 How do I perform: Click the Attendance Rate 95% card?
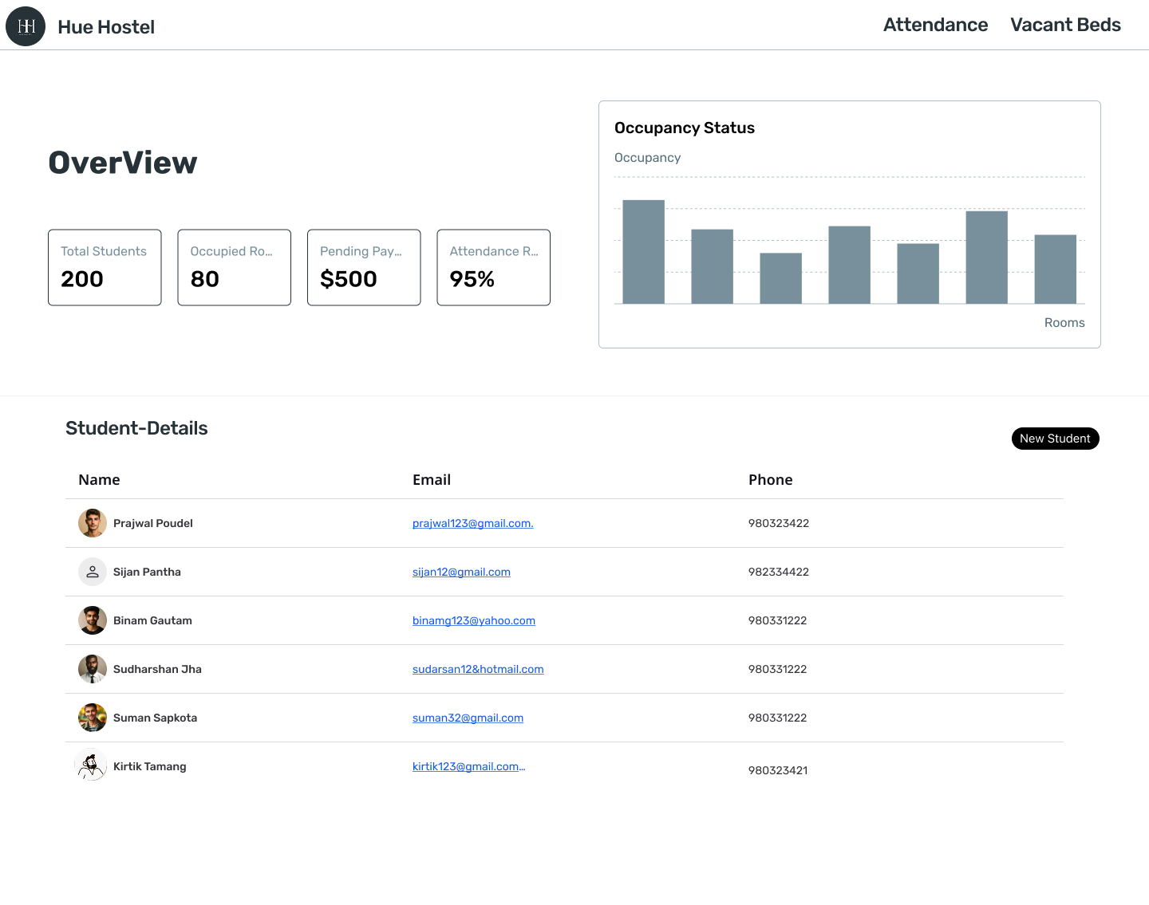tap(493, 267)
